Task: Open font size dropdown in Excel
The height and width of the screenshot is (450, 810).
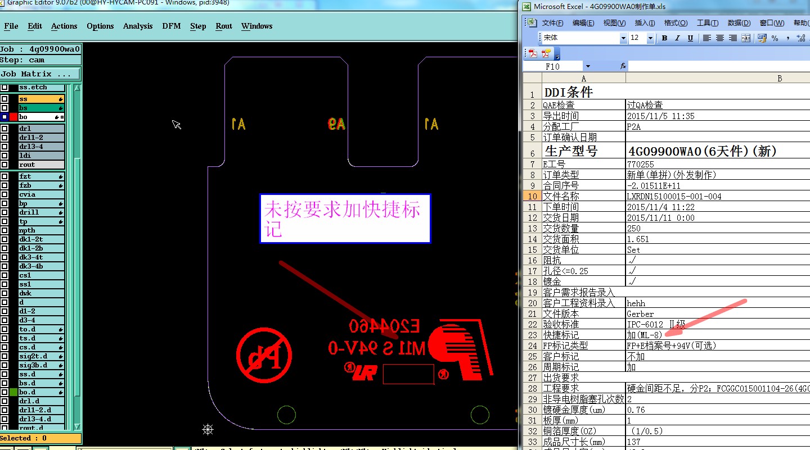Action: 650,38
